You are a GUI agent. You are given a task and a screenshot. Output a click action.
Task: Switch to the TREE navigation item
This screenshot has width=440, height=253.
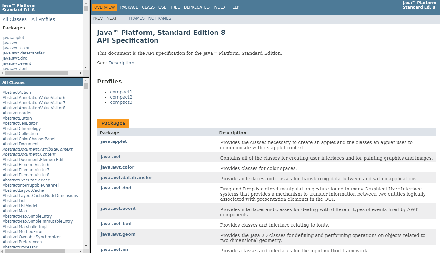[x=175, y=7]
